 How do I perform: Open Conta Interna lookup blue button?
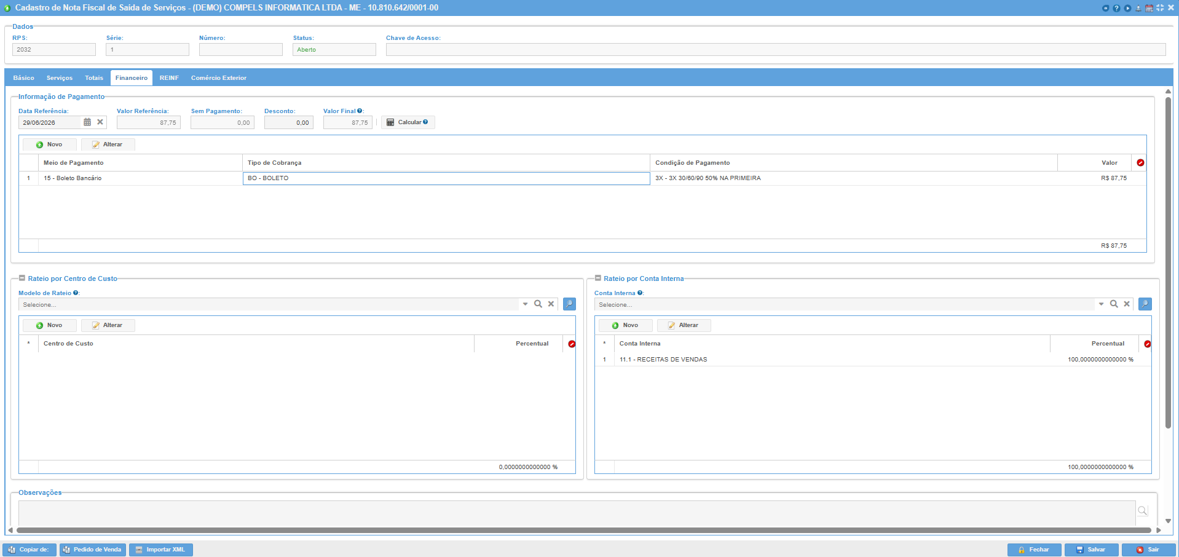[x=1145, y=304]
